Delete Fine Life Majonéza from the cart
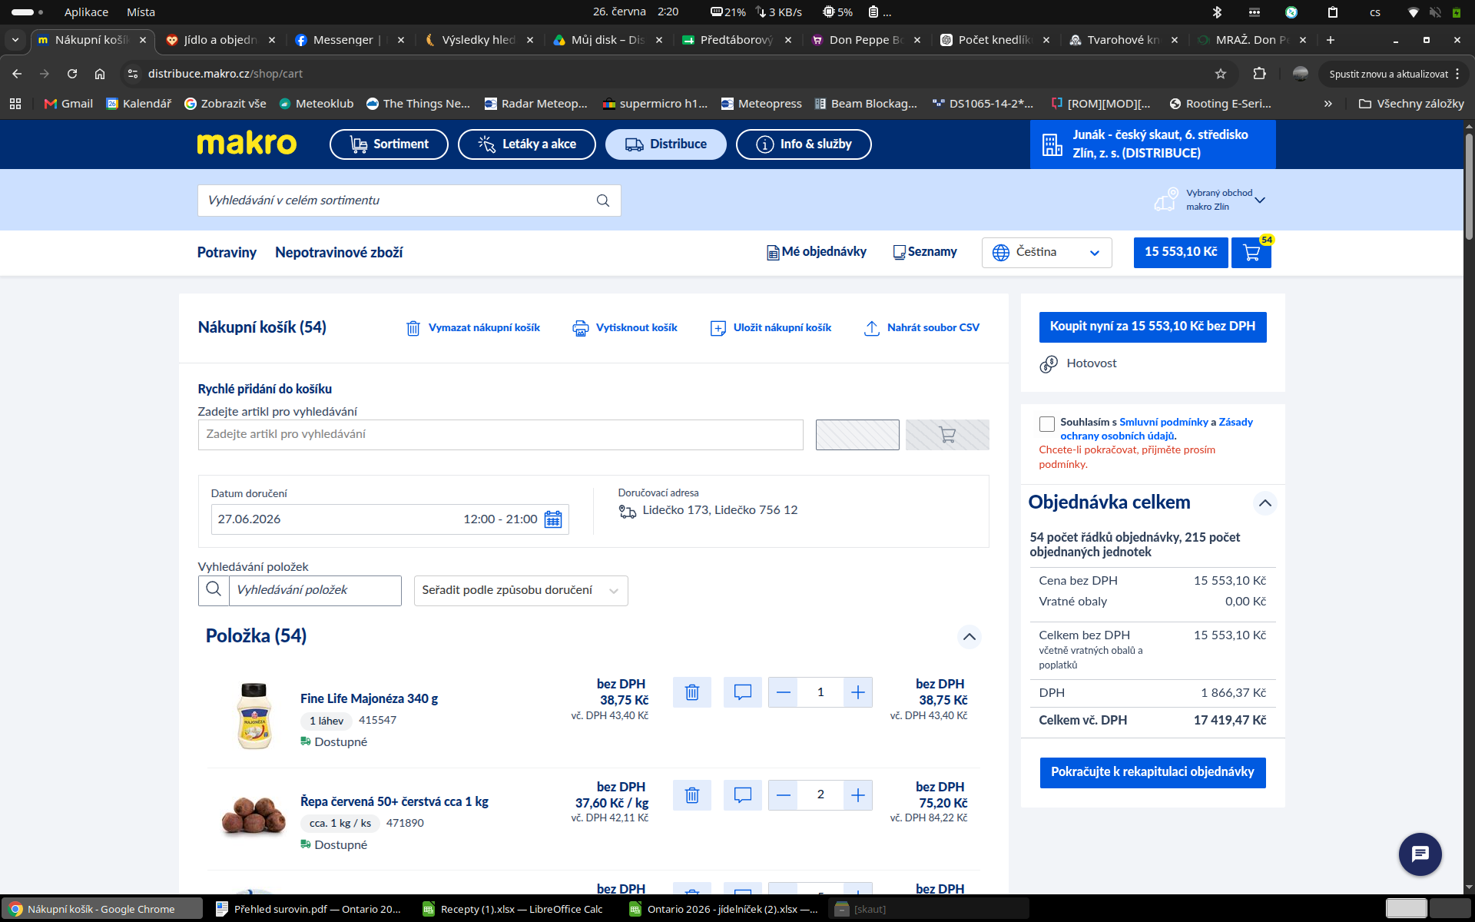The width and height of the screenshot is (1475, 922). tap(691, 692)
